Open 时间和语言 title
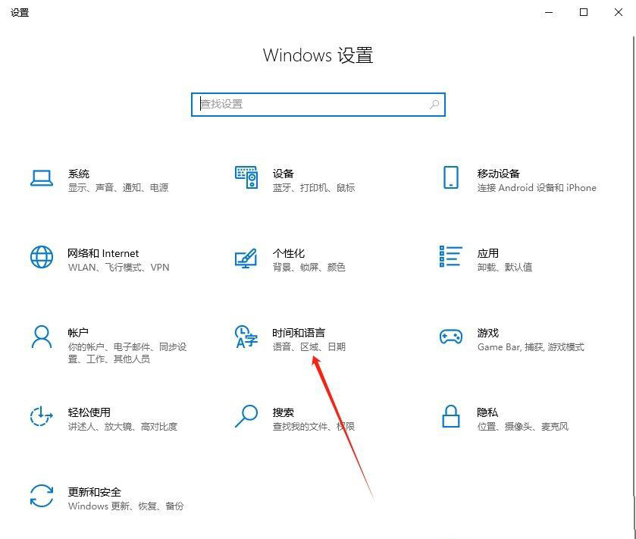Viewport: 636px width, 539px height. [x=299, y=333]
